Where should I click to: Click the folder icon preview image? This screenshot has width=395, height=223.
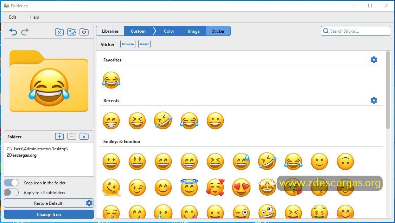tap(49, 81)
